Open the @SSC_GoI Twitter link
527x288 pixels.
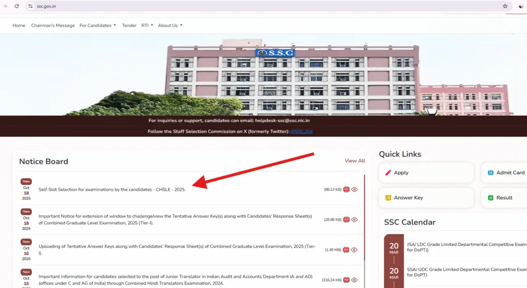click(301, 131)
